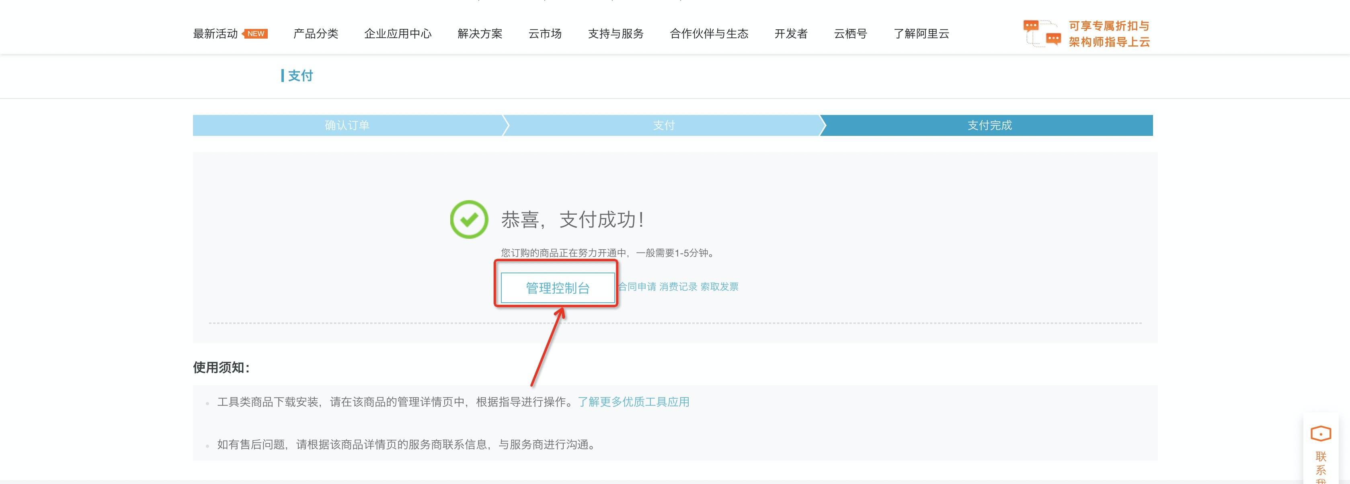Open the 合同申请 link
1350x484 pixels.
(637, 287)
